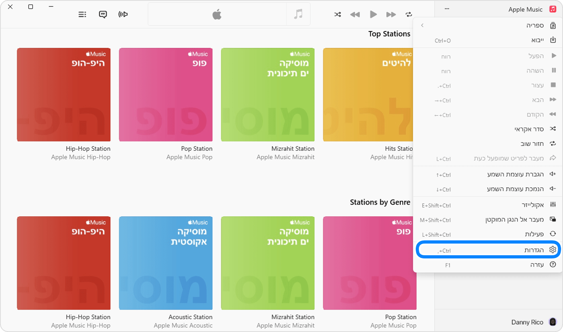
Task: Click 'Stations by Genre' section heading
Action: tap(380, 202)
